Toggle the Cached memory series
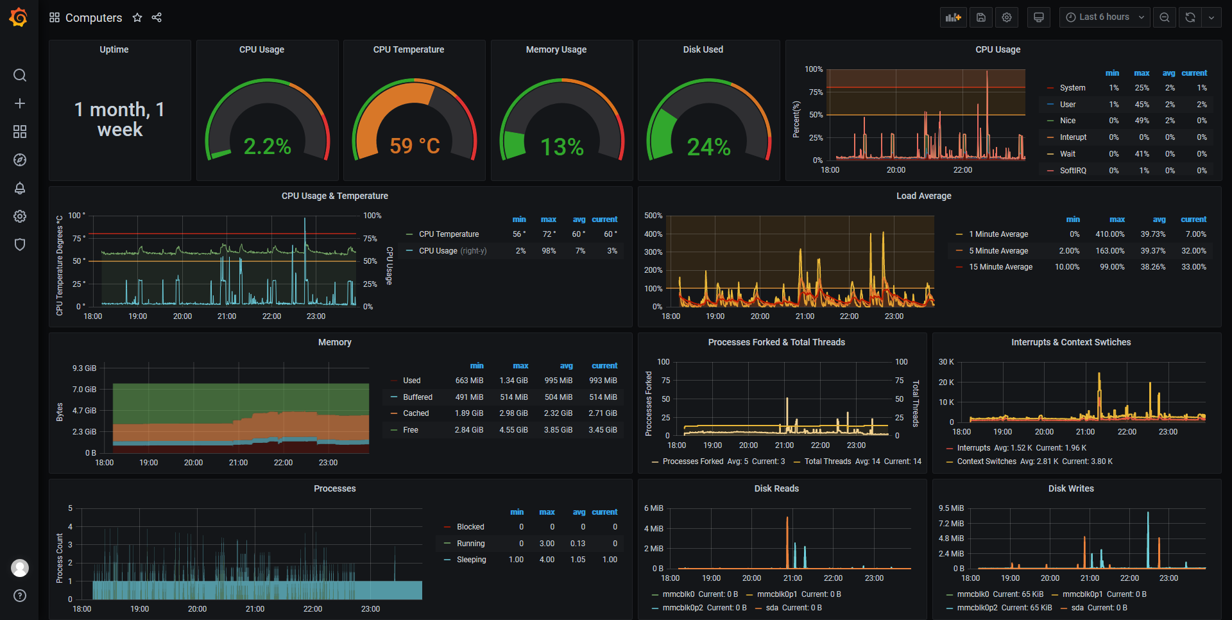1232x620 pixels. click(x=416, y=413)
